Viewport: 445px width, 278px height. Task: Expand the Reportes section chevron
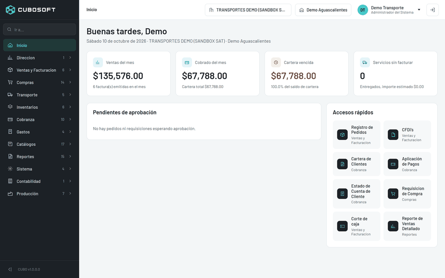70,156
